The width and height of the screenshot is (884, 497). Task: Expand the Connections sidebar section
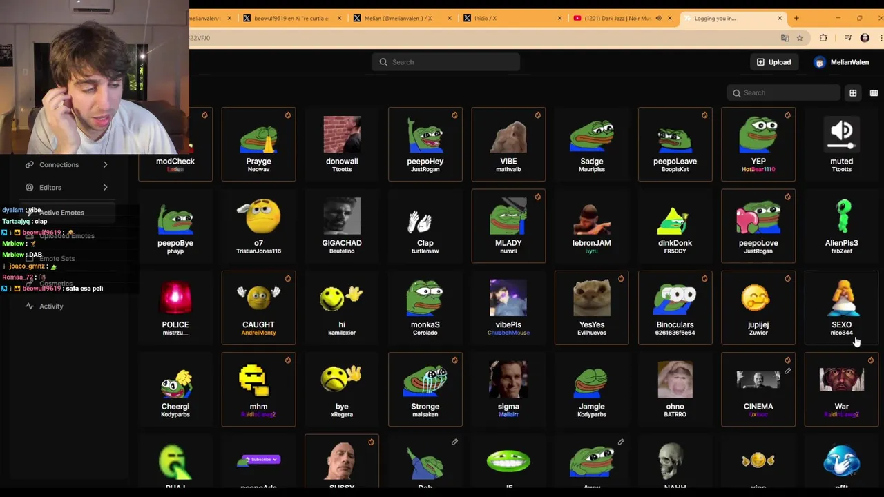67,165
